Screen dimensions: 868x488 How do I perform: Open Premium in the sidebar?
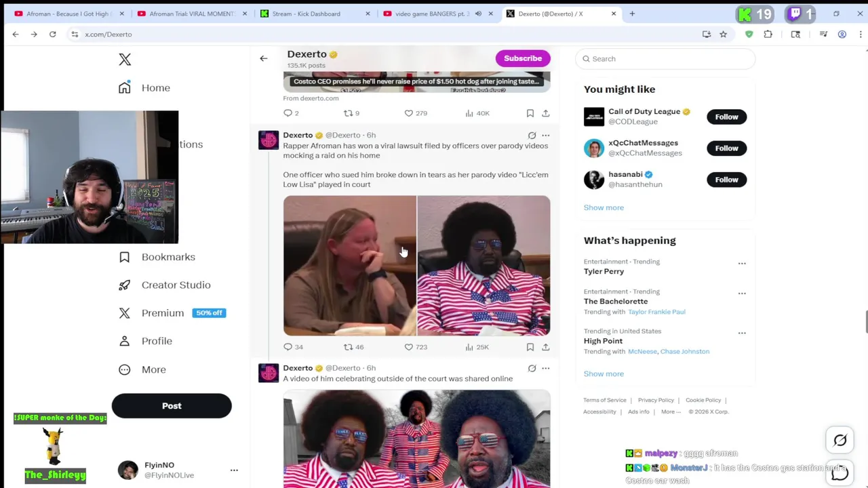[x=172, y=313]
